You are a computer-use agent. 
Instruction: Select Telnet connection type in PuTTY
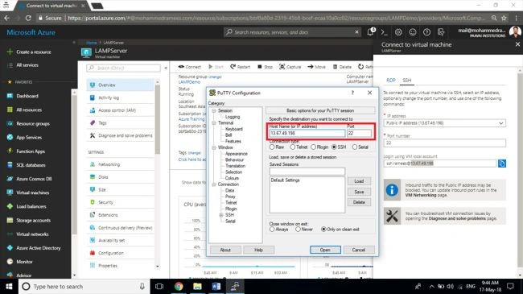click(x=292, y=147)
